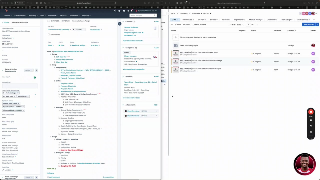Screen dimensions: 320x180
Task: Remove the Vectorize Logos tag
Action: [x=18, y=93]
